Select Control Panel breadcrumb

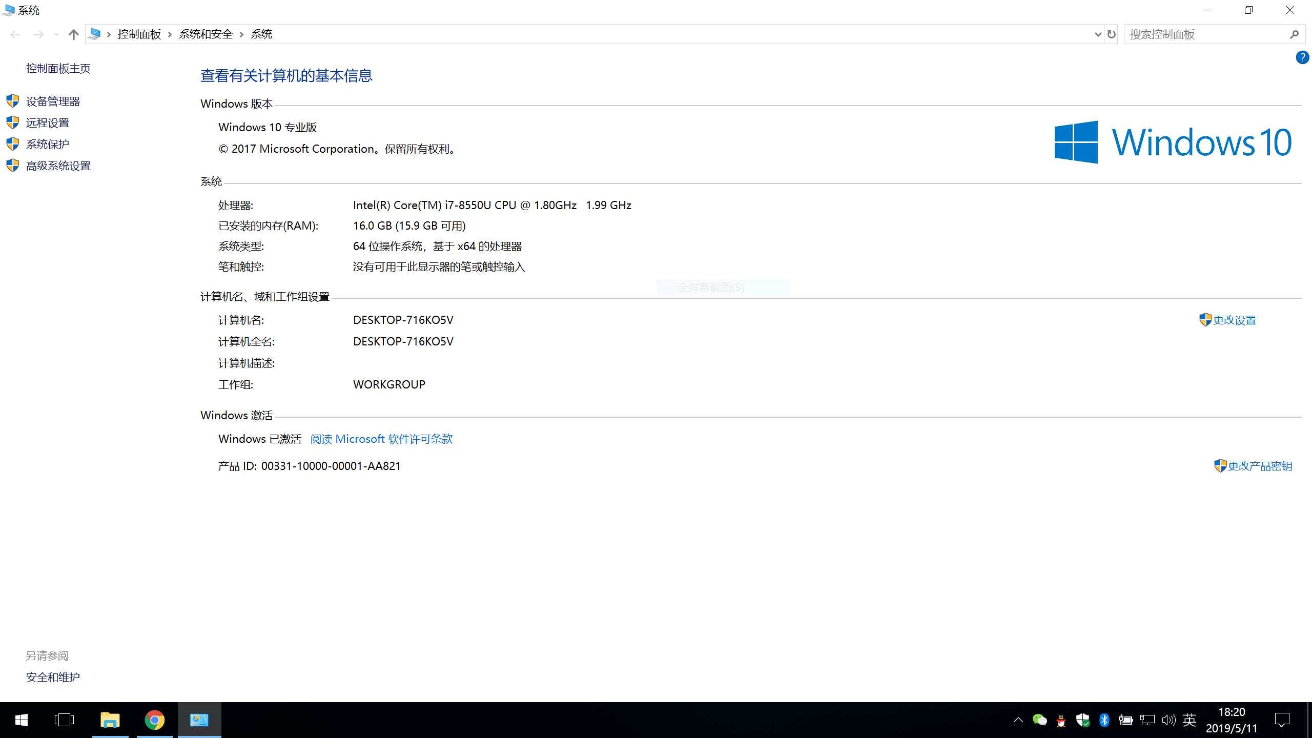click(x=139, y=34)
